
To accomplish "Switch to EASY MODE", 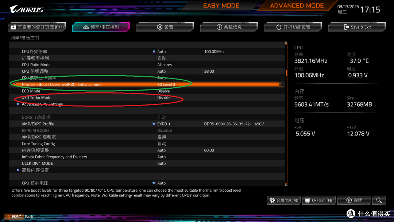I will point(221,5).
